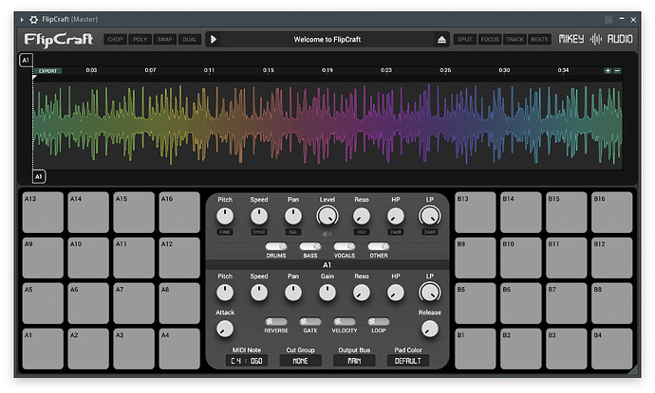
Task: Click the 24dB button under HP knob
Action: (x=396, y=232)
